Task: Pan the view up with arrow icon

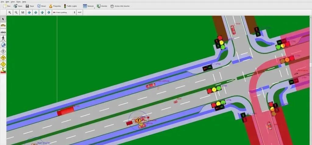Action: click(42, 12)
